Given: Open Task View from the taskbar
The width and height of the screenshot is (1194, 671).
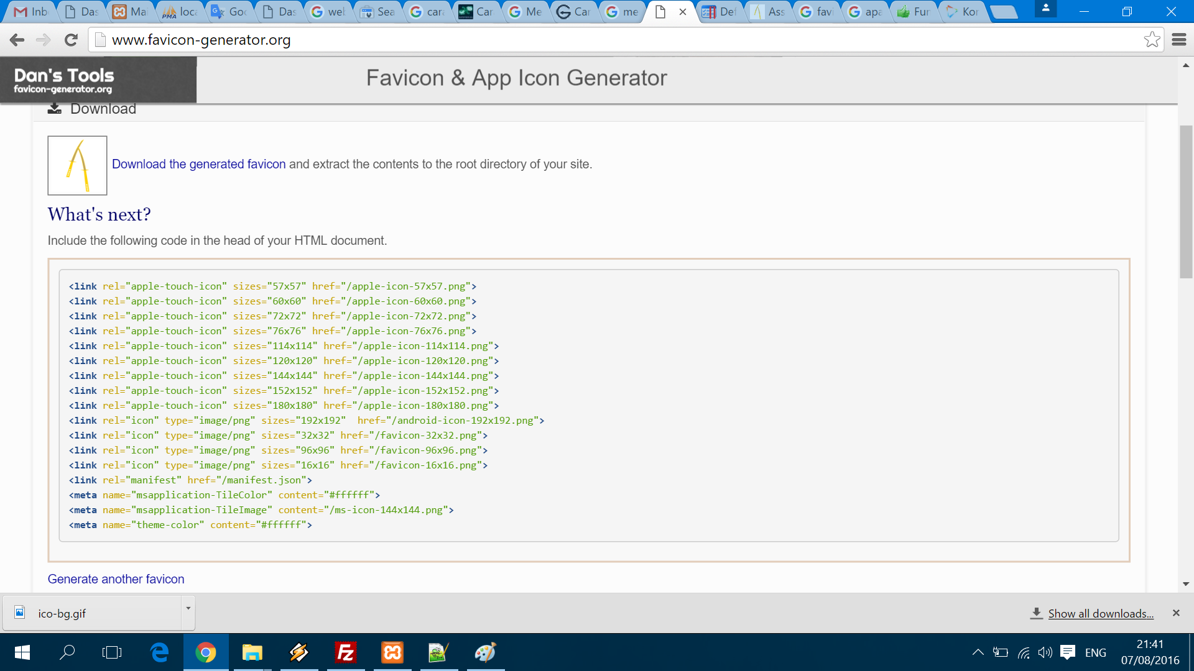Looking at the screenshot, I should 113,652.
